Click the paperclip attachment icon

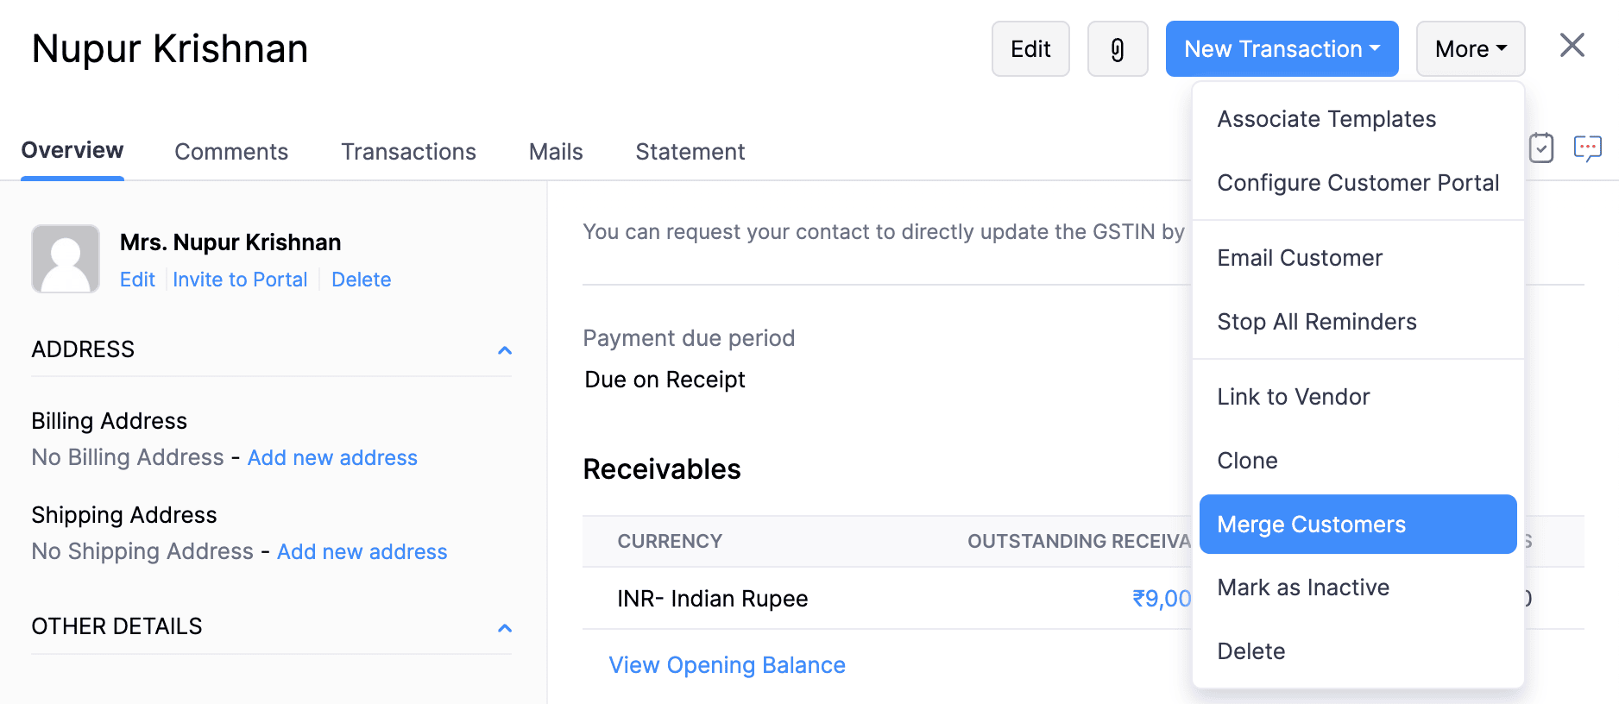1117,49
